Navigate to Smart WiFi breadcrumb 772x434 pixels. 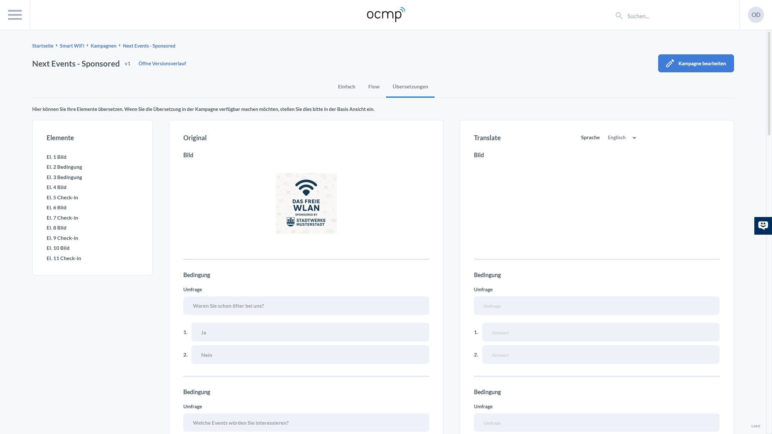pyautogui.click(x=72, y=46)
